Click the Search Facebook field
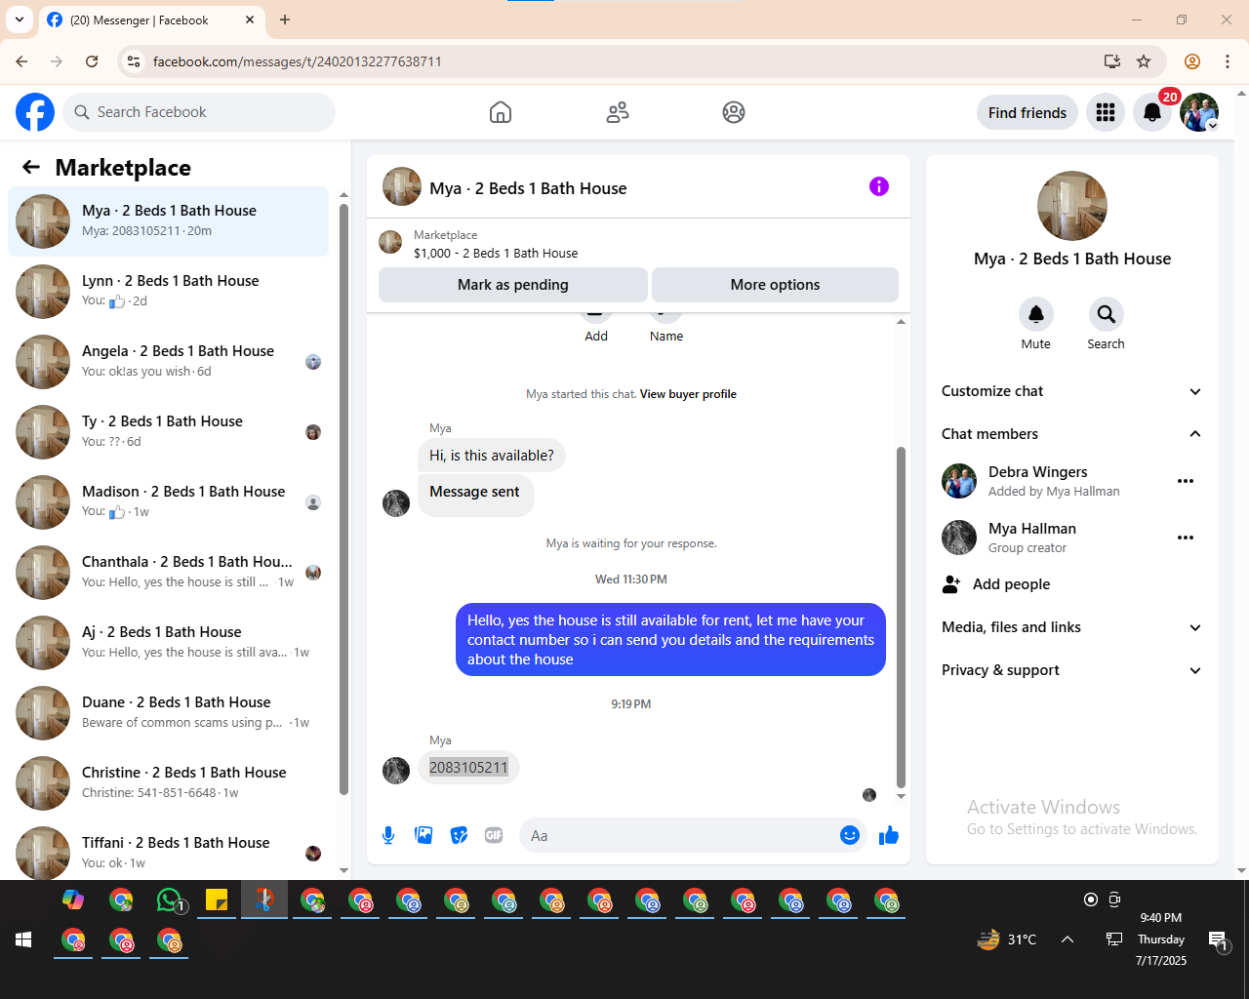 199,112
